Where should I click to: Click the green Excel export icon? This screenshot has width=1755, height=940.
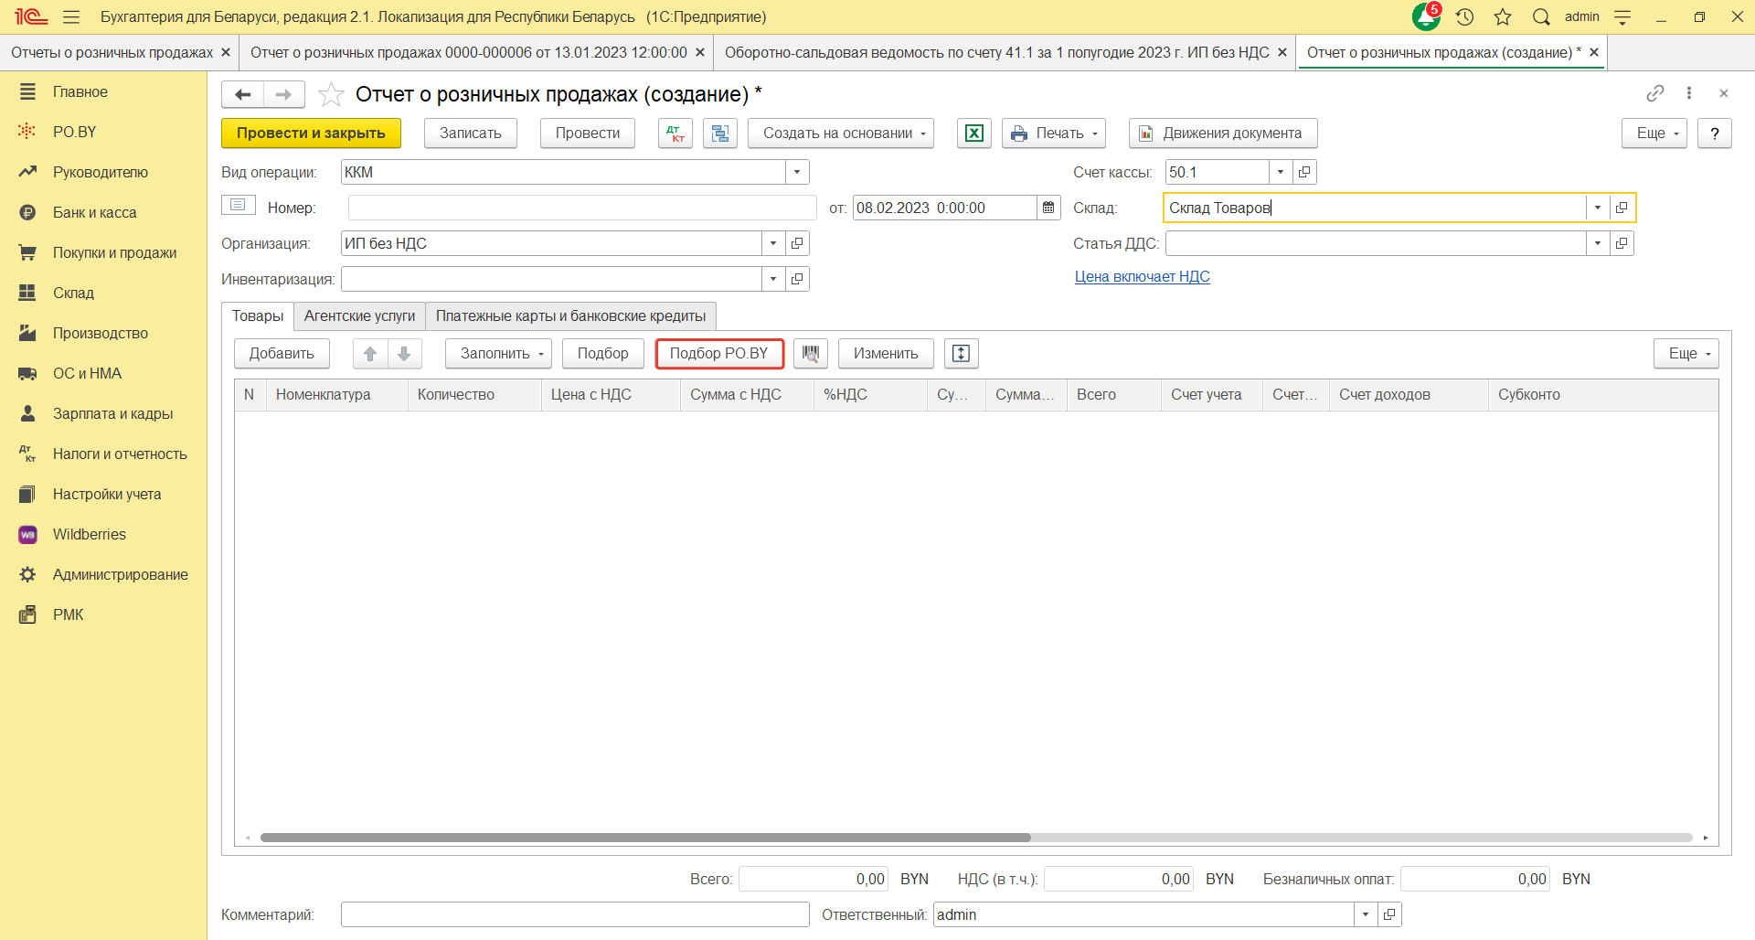tap(974, 134)
